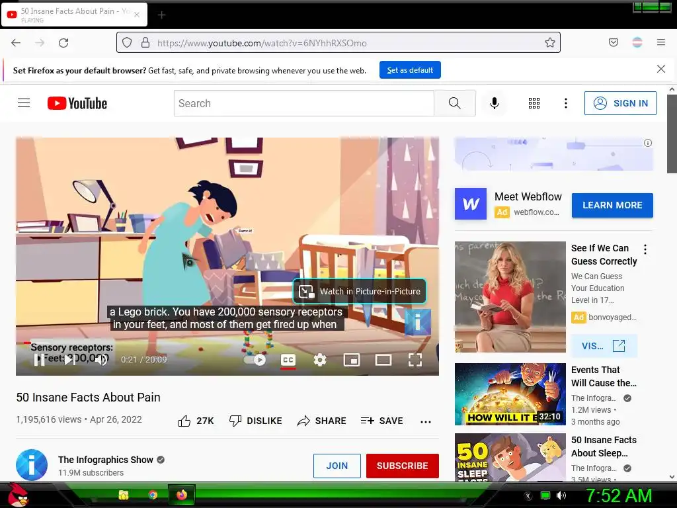Open 50 Insane Facts About Sleep thumbnail
The width and height of the screenshot is (677, 508).
[510, 458]
